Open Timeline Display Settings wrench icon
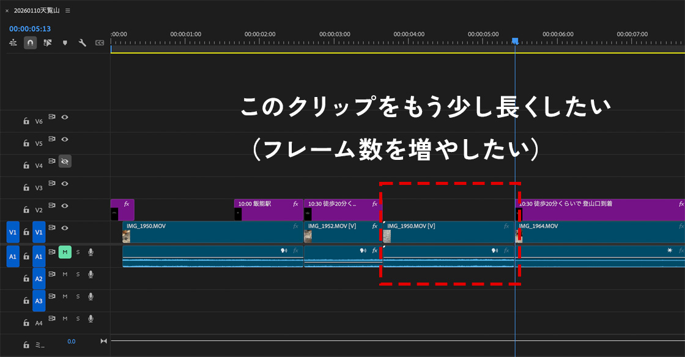Viewport: 685px width, 357px height. 82,43
